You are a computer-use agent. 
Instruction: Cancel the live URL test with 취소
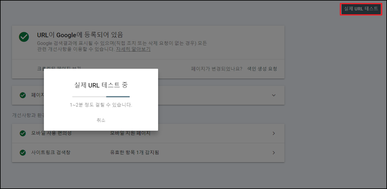point(101,120)
